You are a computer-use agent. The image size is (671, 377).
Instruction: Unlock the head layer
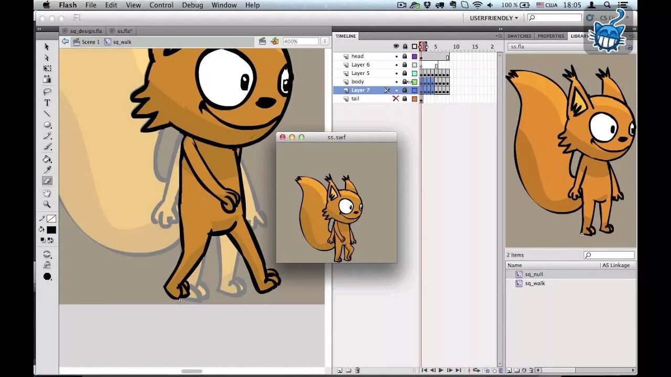(x=405, y=57)
